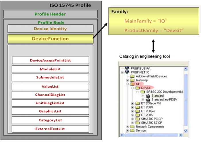Expand the ET 200eco PN node

coord(132,104)
